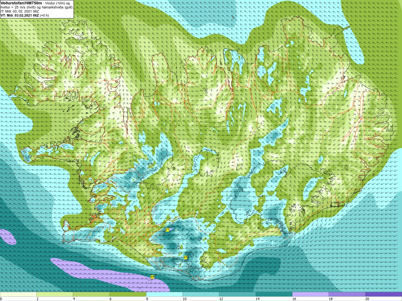Click the 'Vindur (10m) og' legend text
Viewport: 402px width, 301px height.
(58, 3)
